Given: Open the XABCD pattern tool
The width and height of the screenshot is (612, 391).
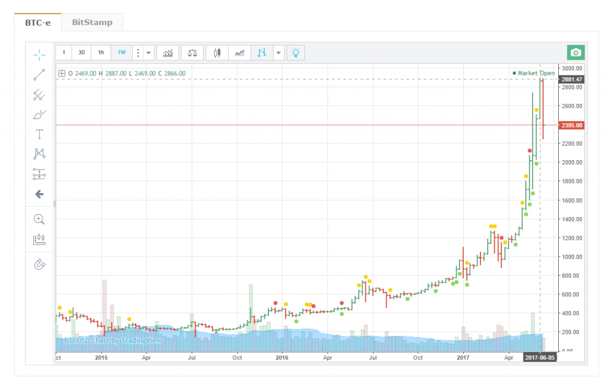Looking at the screenshot, I should (39, 154).
